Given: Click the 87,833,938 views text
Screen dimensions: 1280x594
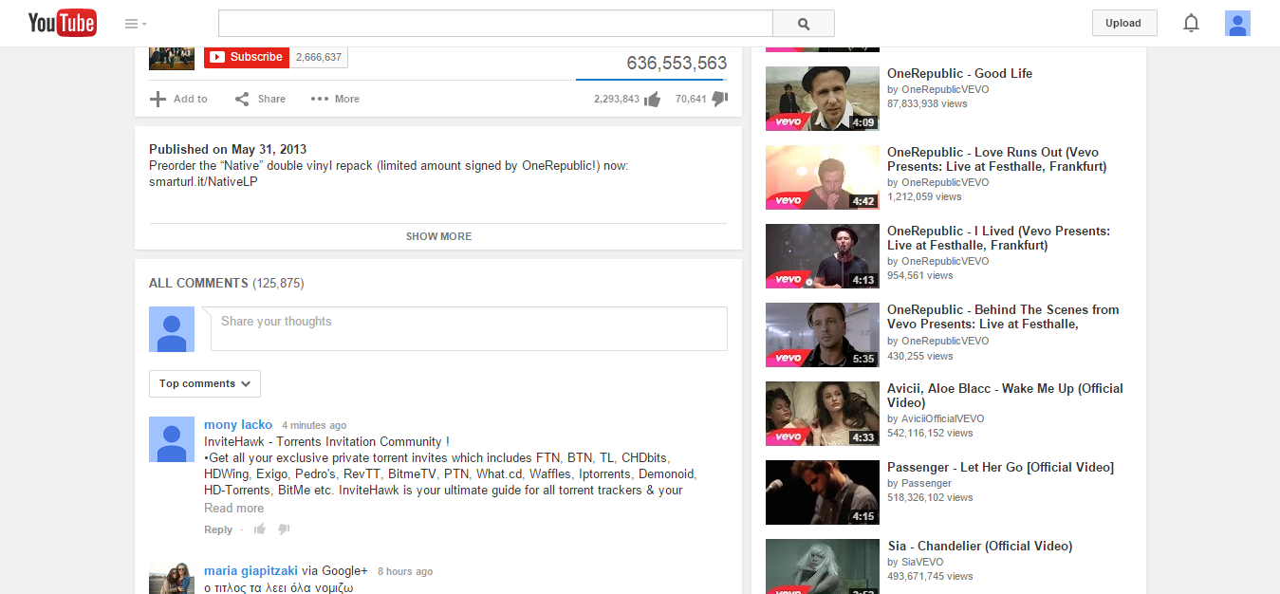Looking at the screenshot, I should (x=927, y=103).
